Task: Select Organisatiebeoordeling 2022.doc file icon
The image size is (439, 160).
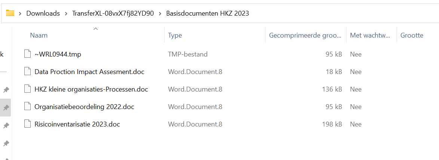Action: point(27,107)
